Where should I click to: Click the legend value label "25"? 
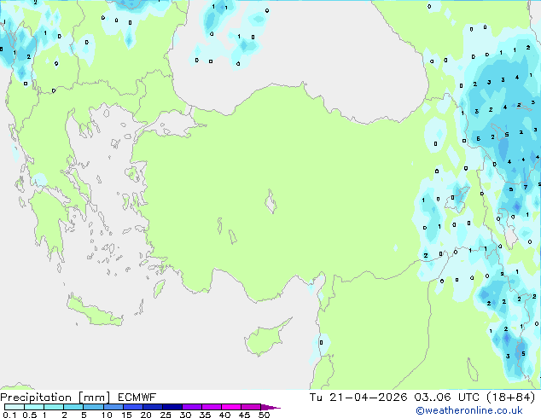(166, 415)
